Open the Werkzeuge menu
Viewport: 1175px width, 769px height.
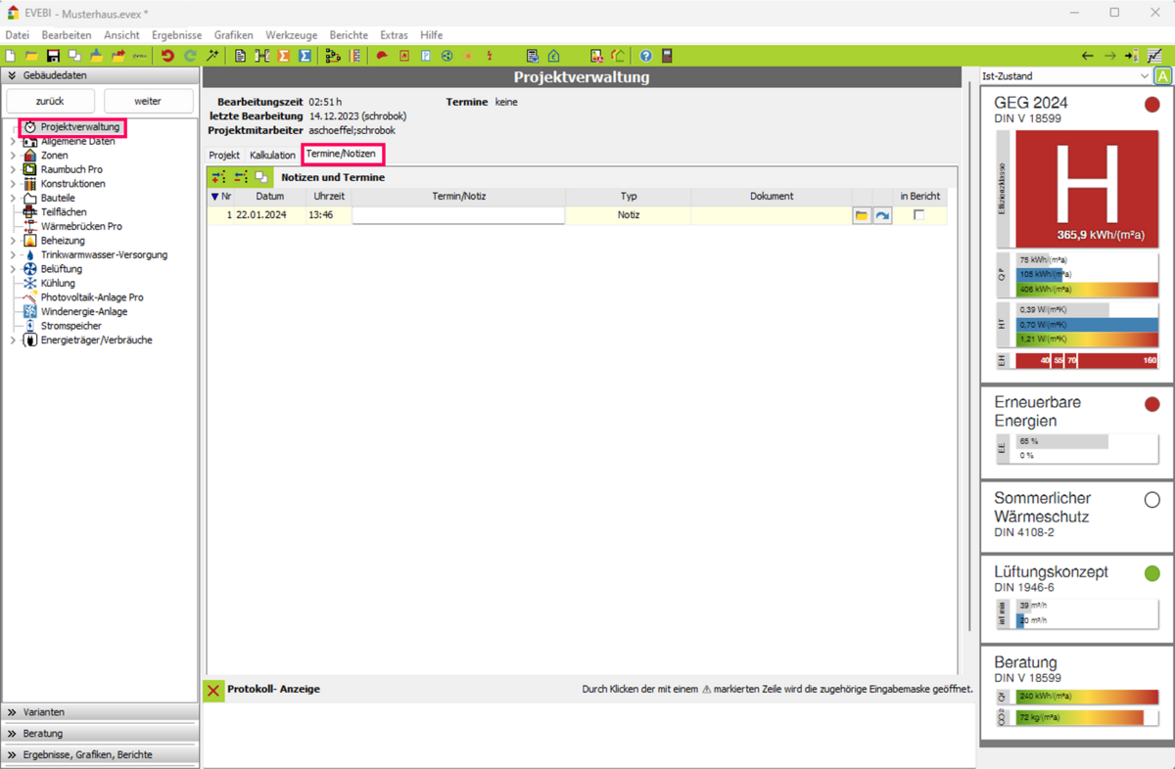[x=291, y=35]
